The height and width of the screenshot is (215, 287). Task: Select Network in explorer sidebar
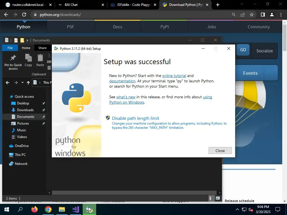tap(21, 163)
